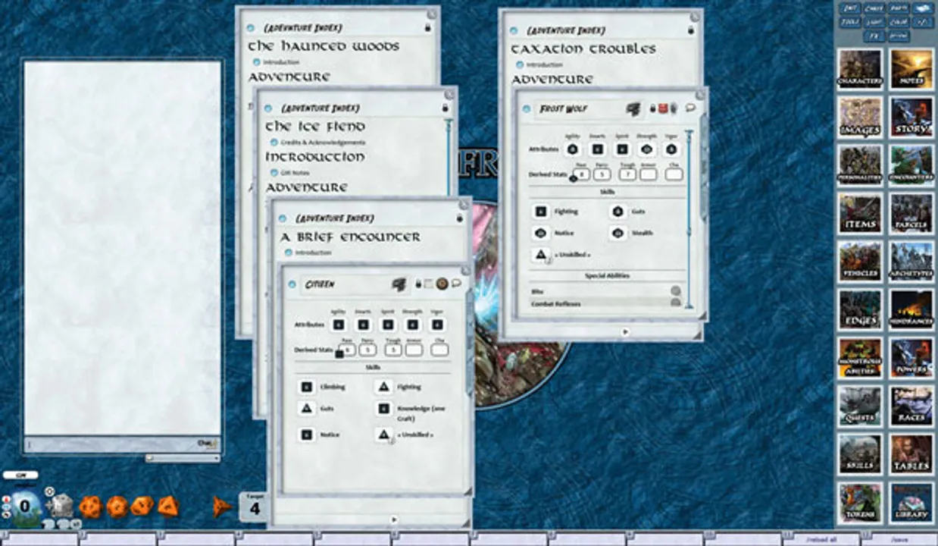This screenshot has height=546, width=938.
Task: Open the Tokens sidebar panel
Action: (x=860, y=502)
